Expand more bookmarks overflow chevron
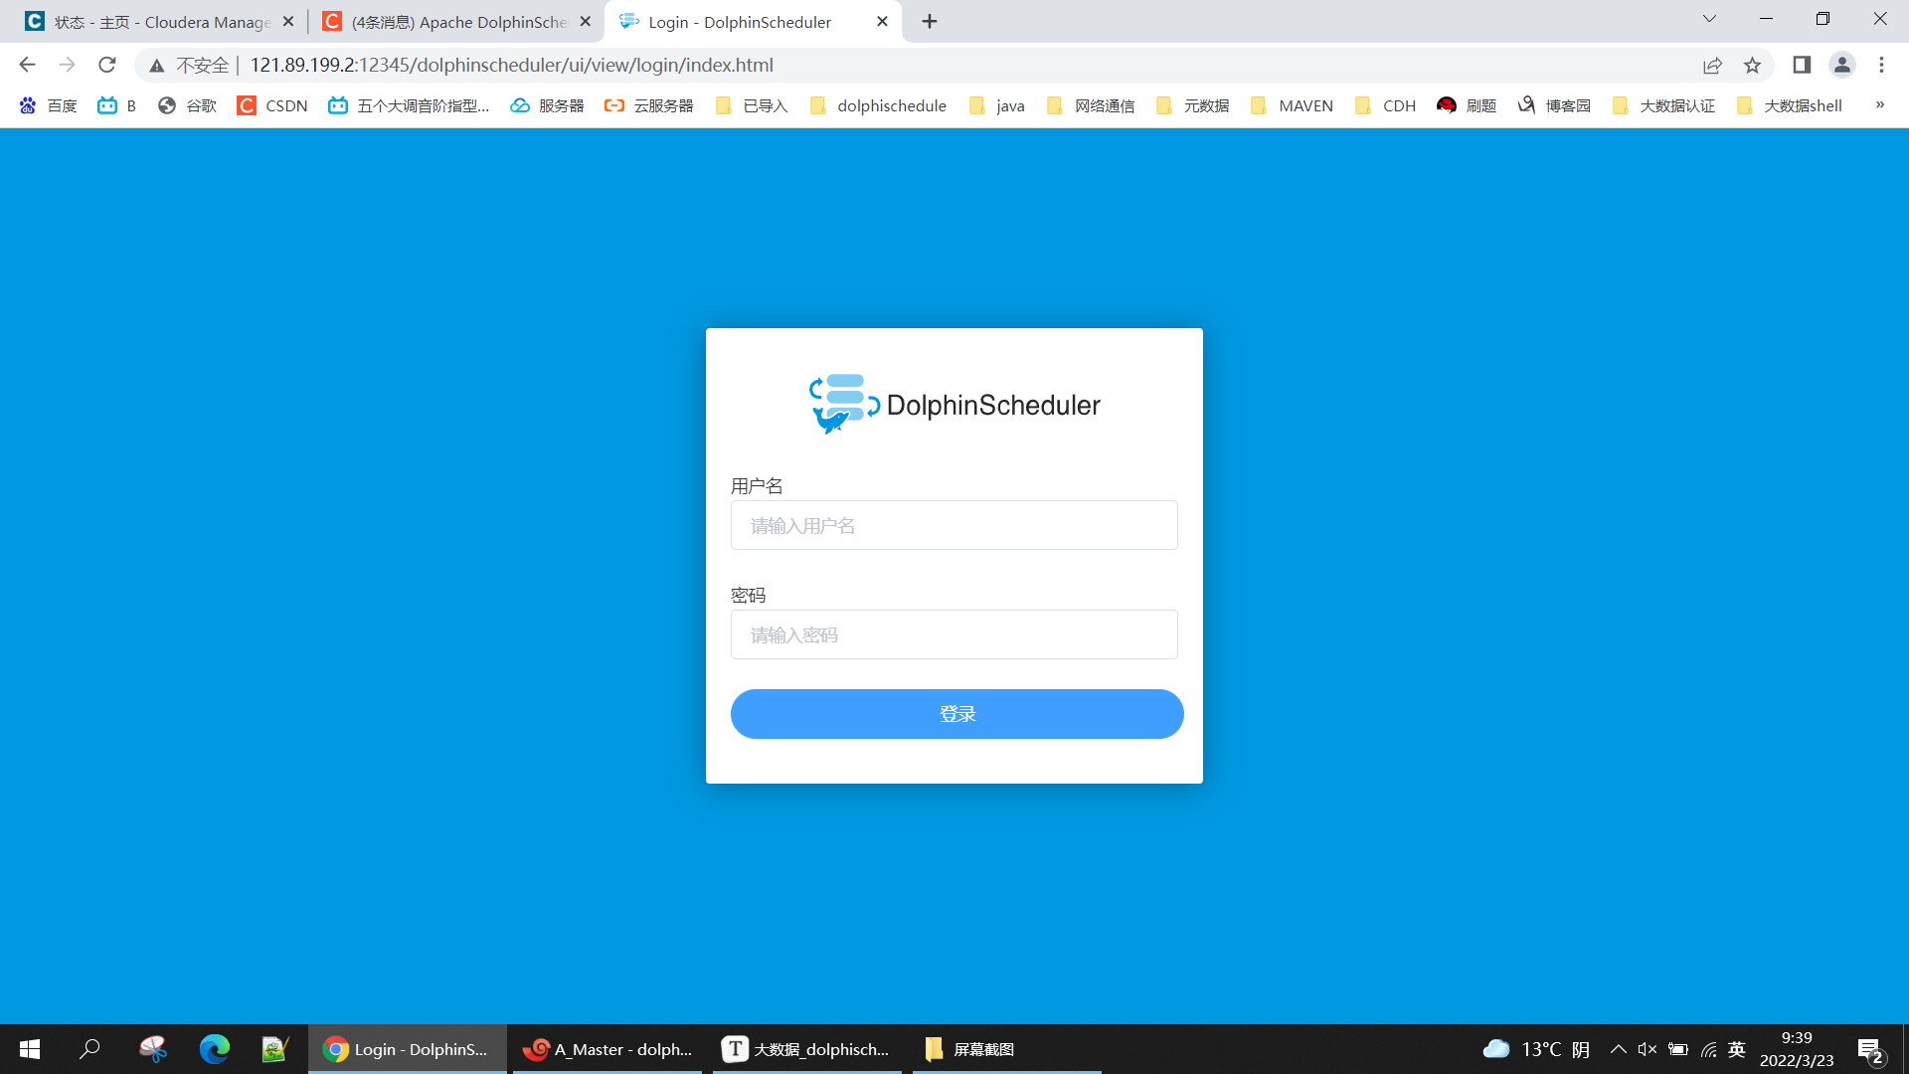The width and height of the screenshot is (1909, 1074). [x=1879, y=105]
